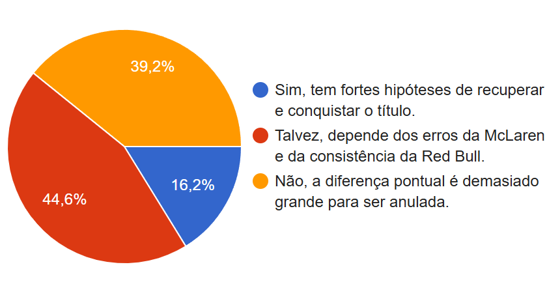
Task: Click legend line "Sim, tem fortes hipóteses de recuperar"
Action: 409,90
